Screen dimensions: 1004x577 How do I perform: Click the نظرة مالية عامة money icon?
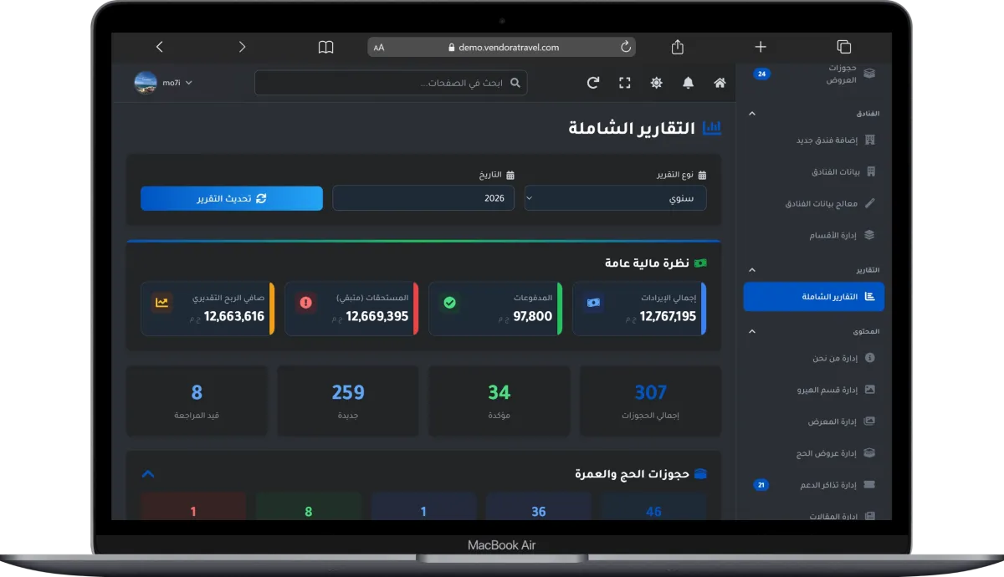700,263
